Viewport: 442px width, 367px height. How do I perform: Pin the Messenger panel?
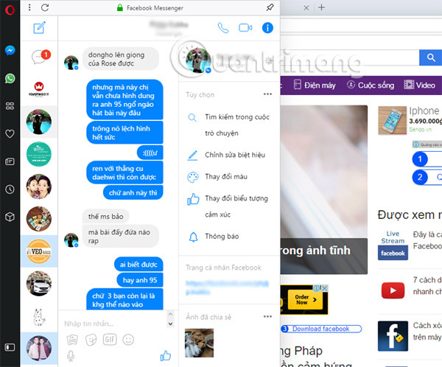tap(270, 7)
